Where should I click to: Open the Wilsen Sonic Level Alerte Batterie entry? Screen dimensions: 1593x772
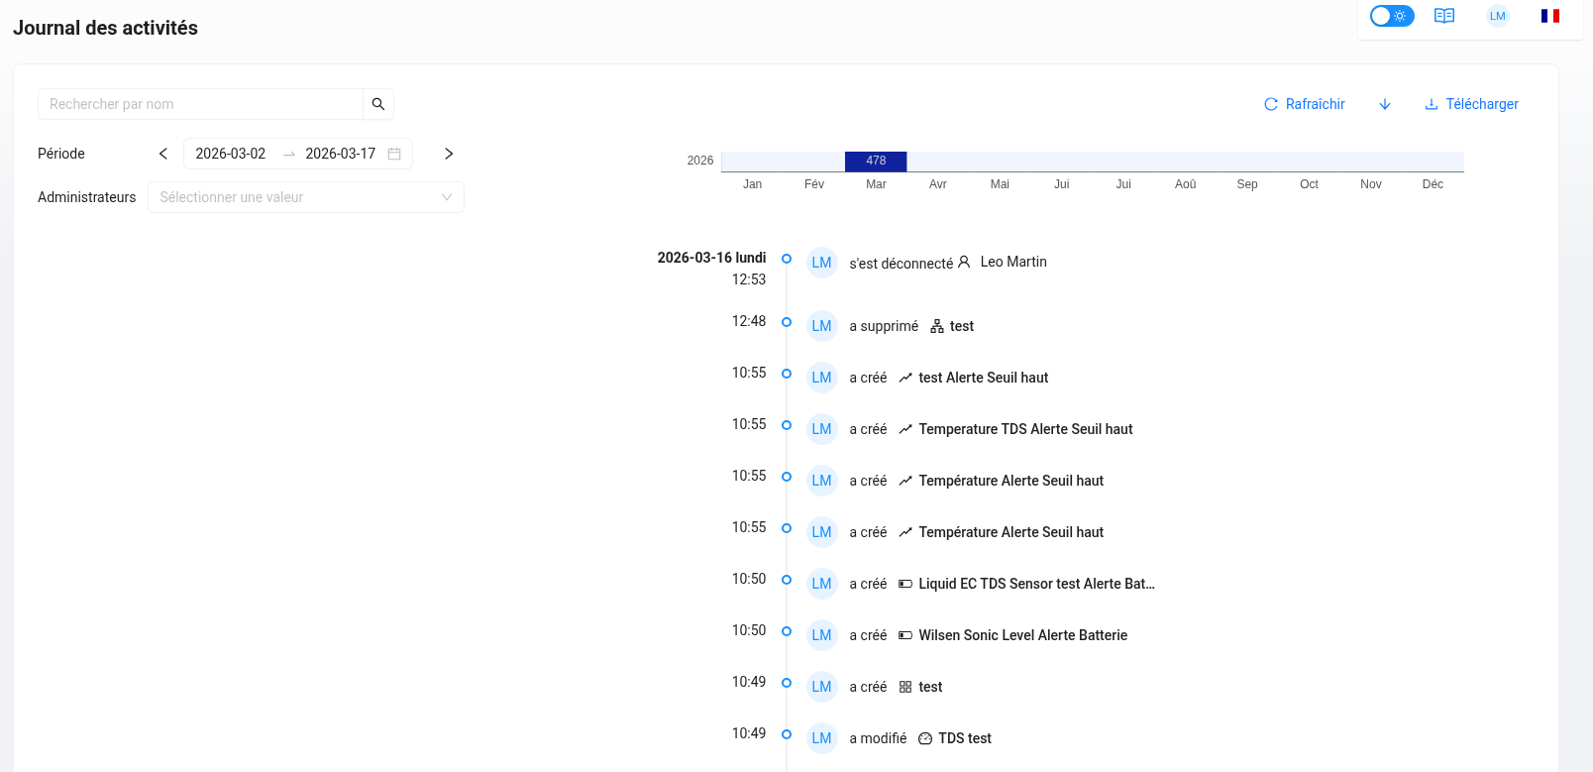coord(1022,635)
